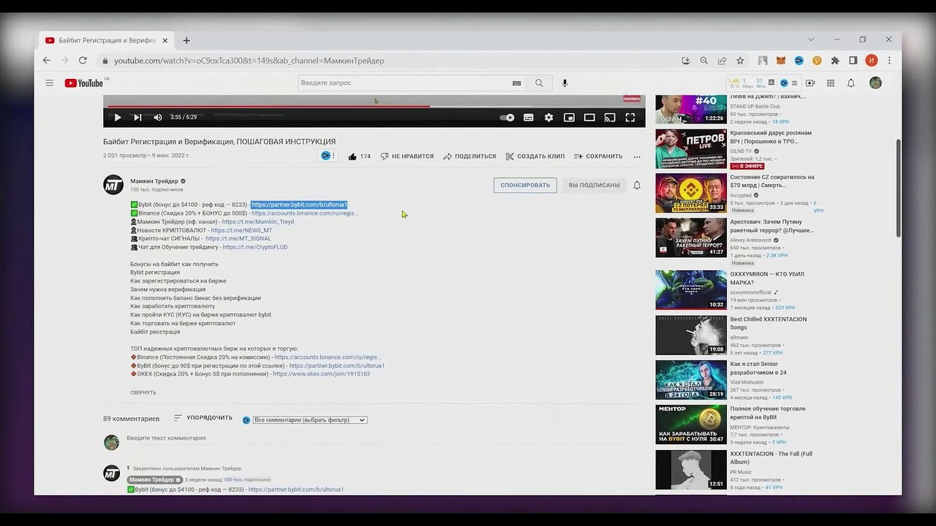
Task: Switch the player to miniplayer mode
Action: pos(569,118)
